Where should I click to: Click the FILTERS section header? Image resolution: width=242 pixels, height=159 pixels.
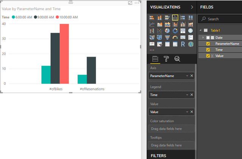click(x=158, y=156)
